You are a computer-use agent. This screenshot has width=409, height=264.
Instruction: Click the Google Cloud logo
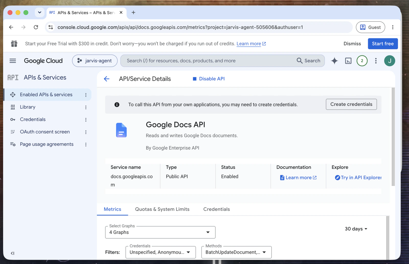click(x=43, y=61)
